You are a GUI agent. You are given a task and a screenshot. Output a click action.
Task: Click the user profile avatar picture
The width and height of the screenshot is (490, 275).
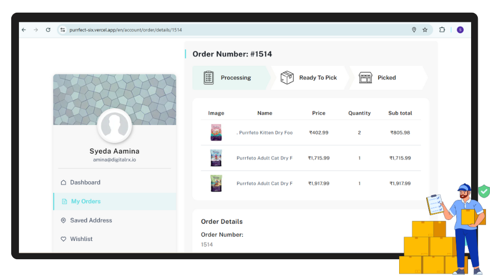point(114,126)
